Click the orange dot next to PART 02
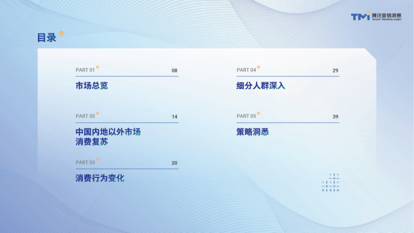The height and width of the screenshot is (233, 414). 97,113
